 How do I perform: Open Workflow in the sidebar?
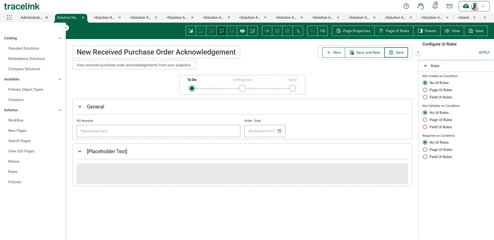pos(16,120)
